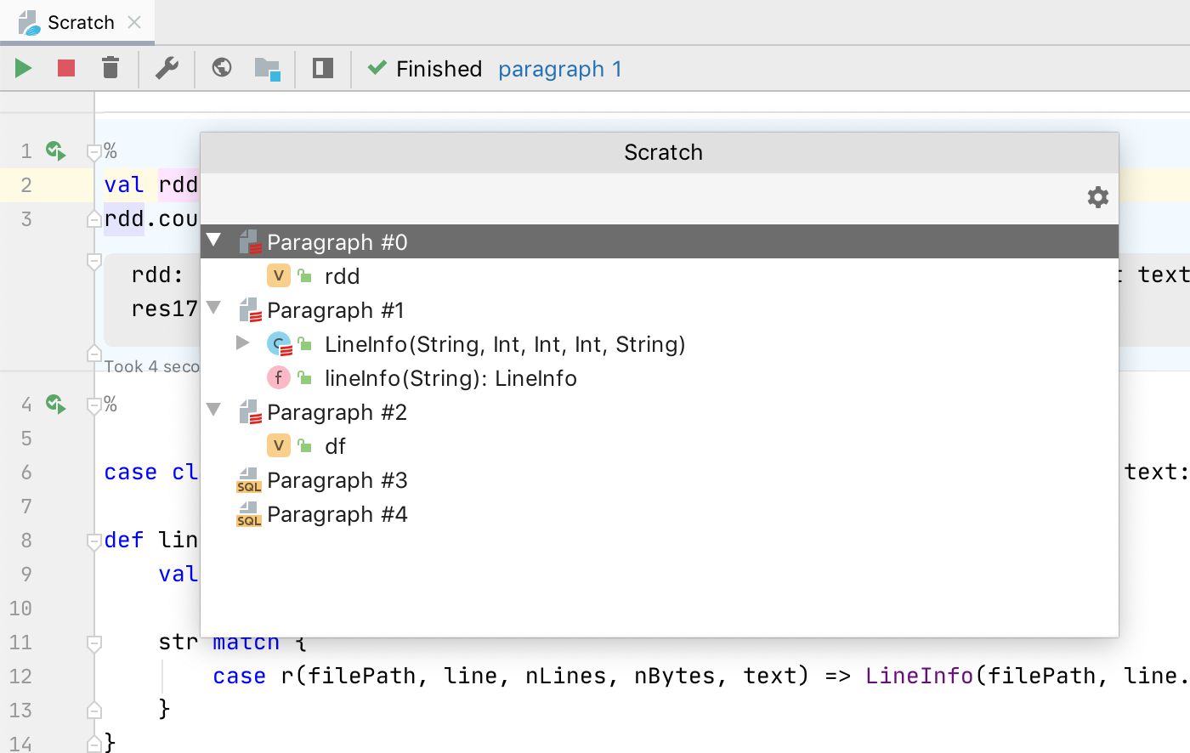This screenshot has width=1190, height=753.
Task: Click the SQL icon for Paragraph #3
Action: (249, 480)
